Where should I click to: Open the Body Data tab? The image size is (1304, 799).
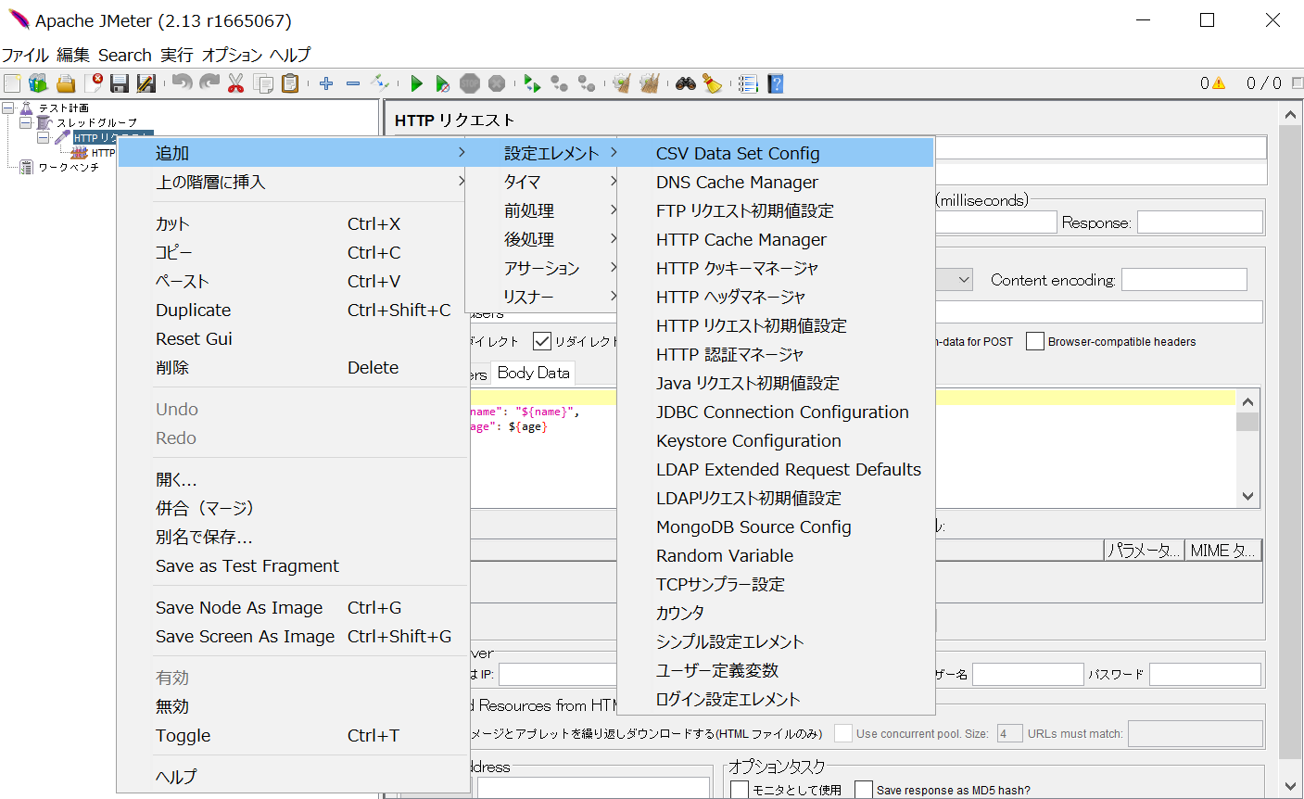pyautogui.click(x=533, y=373)
